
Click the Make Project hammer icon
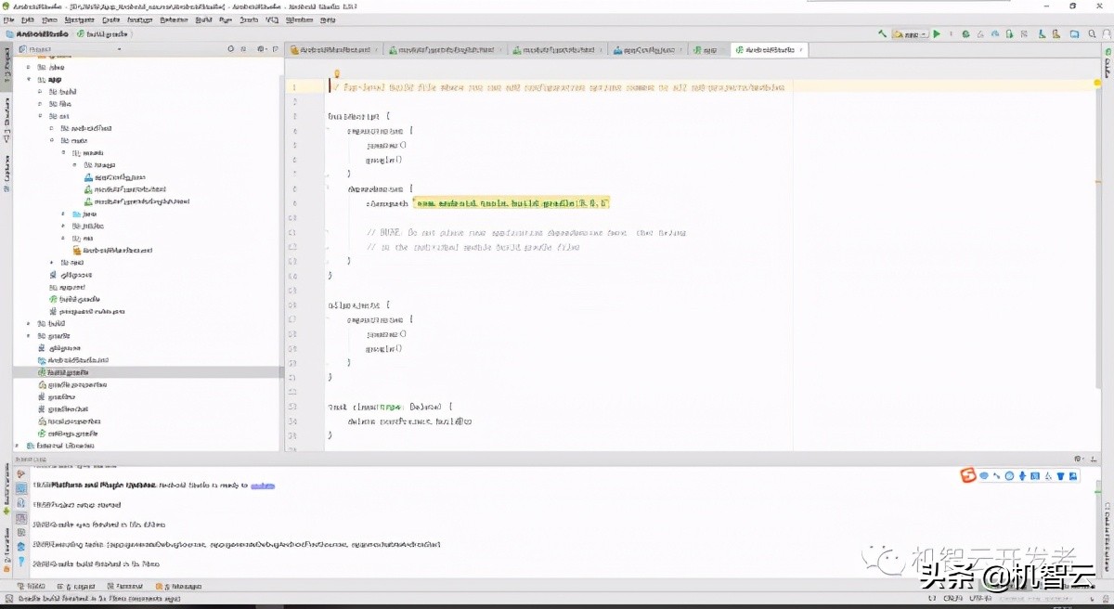[x=883, y=34]
